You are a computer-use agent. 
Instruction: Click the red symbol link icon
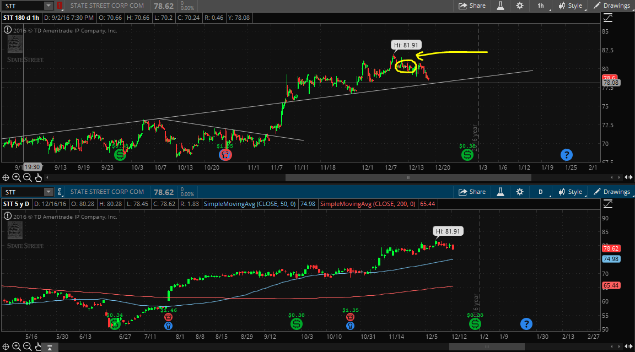coord(60,6)
